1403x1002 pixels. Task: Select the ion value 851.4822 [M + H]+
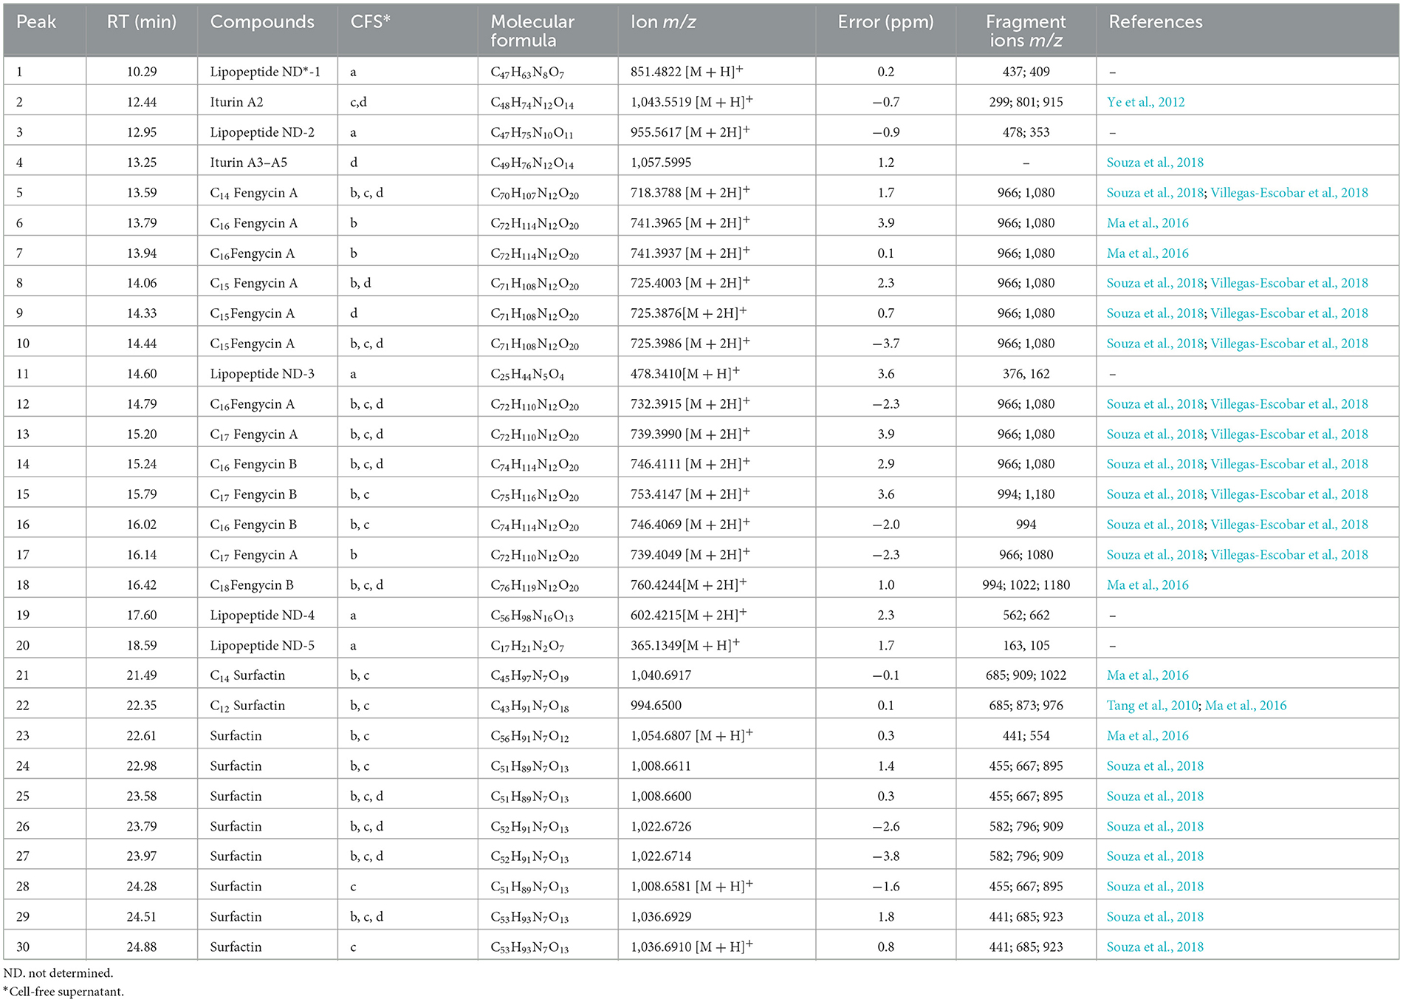tap(687, 72)
